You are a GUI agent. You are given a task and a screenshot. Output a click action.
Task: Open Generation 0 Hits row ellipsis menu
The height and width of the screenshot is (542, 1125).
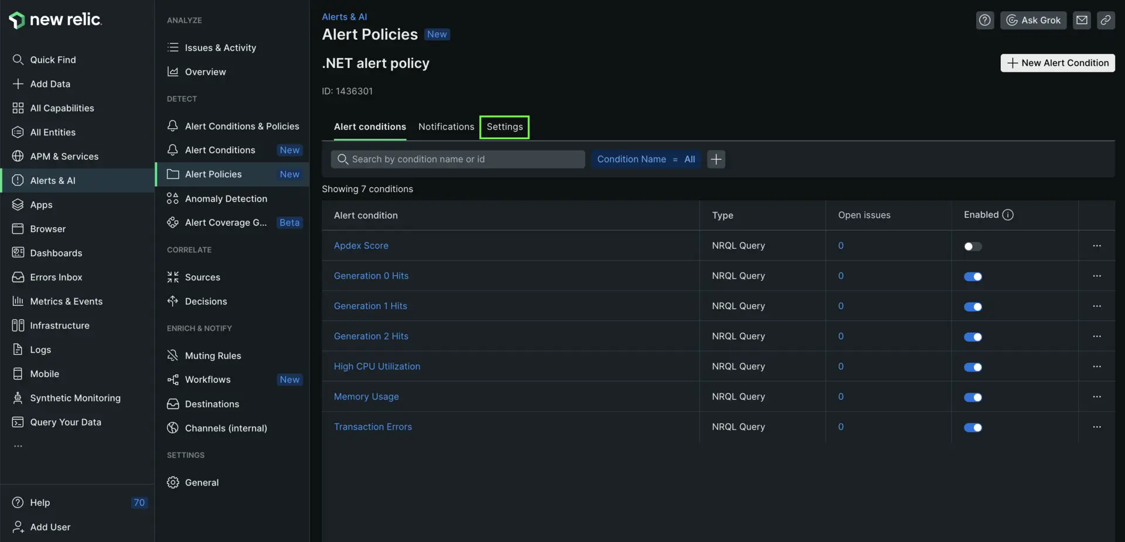coord(1097,276)
